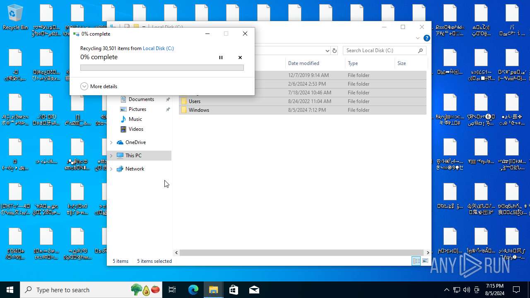The height and width of the screenshot is (298, 530).
Task: Click the 5 items selected status text
Action: (x=154, y=261)
